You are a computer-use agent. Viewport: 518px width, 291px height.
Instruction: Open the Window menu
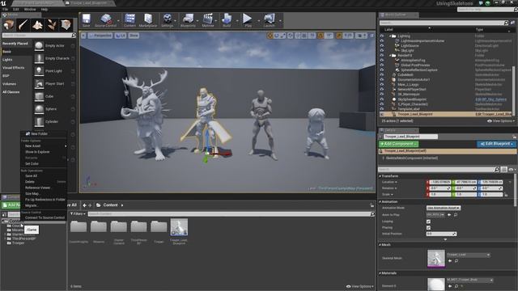pos(30,9)
